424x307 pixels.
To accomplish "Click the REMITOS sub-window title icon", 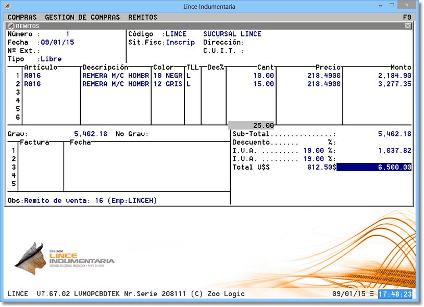I will point(11,26).
